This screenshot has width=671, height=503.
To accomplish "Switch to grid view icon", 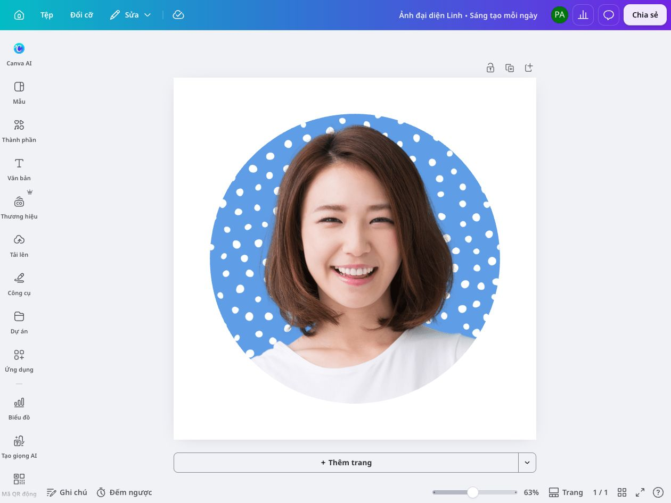I will point(622,492).
